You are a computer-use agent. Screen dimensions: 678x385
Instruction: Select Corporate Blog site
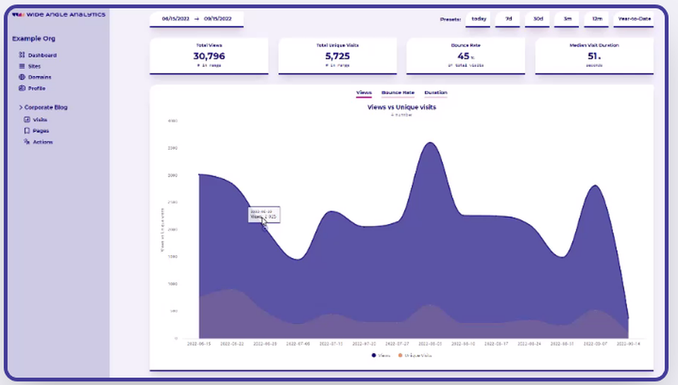46,108
